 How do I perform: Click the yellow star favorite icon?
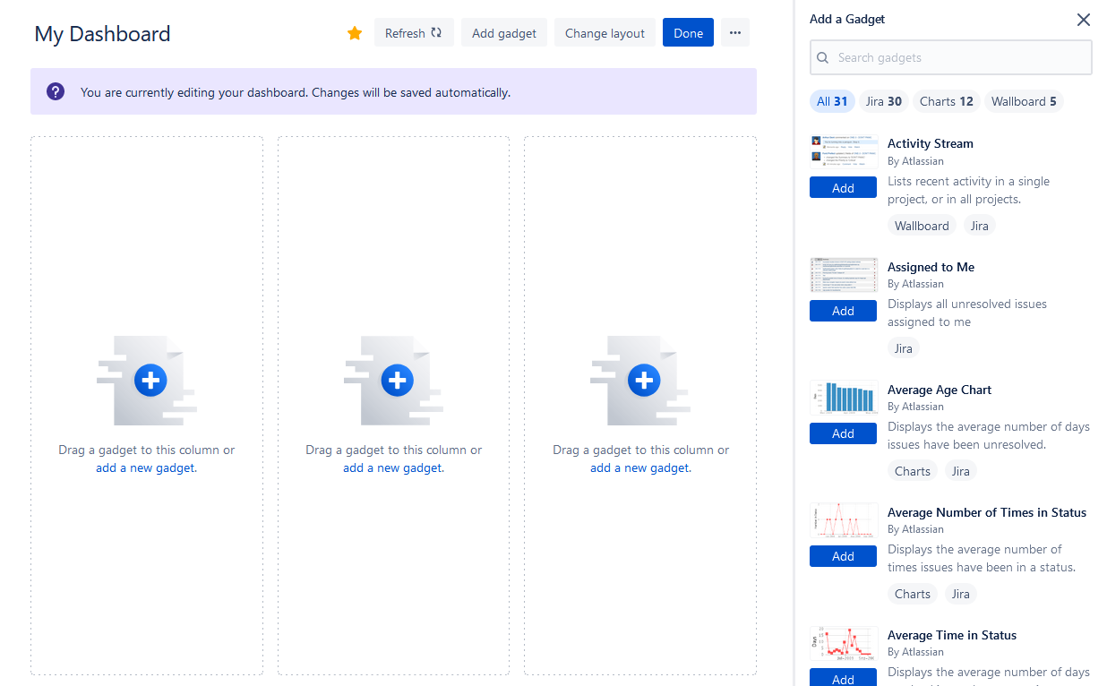pos(355,33)
